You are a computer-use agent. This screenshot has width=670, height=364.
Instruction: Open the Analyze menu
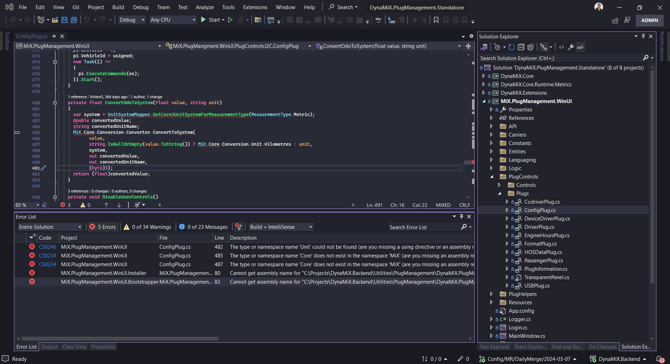pos(204,7)
